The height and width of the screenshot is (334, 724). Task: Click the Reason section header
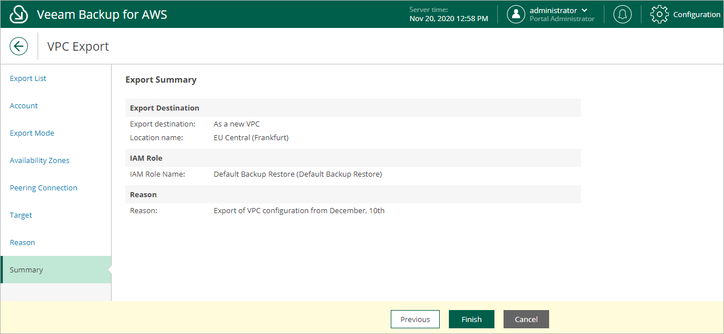tap(353, 194)
